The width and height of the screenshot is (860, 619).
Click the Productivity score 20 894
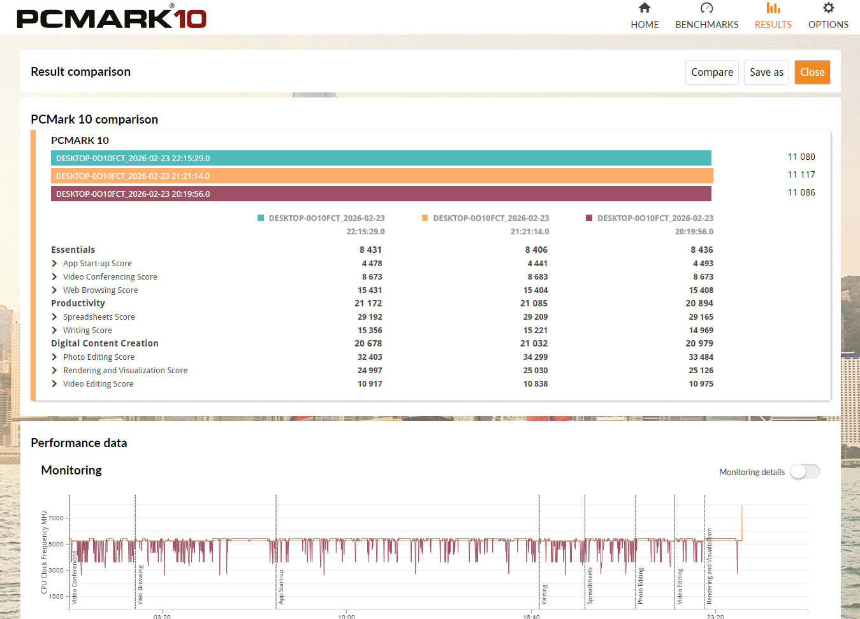(699, 303)
